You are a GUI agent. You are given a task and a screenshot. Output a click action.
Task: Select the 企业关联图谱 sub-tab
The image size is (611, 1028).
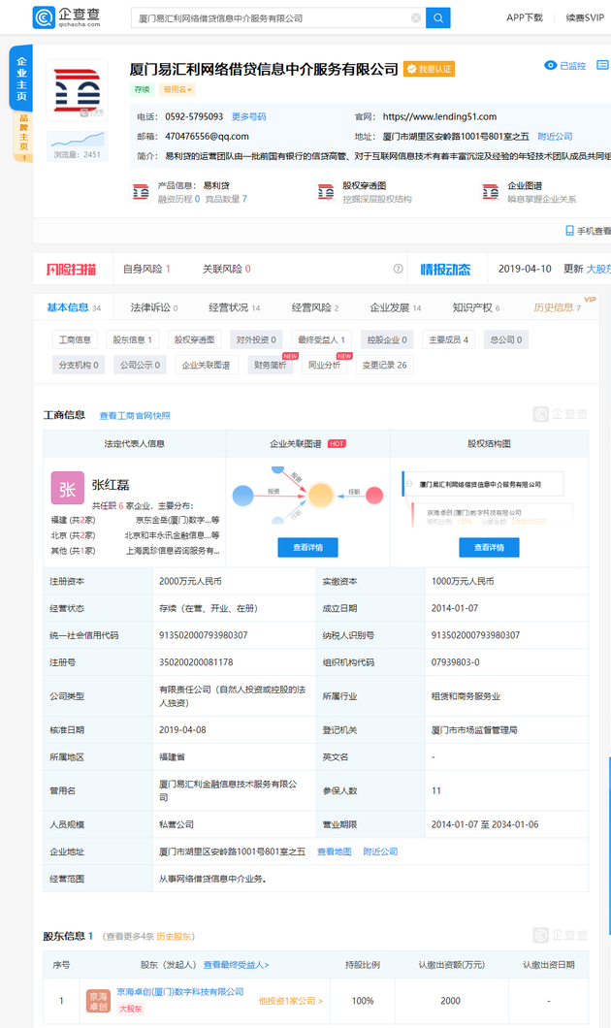coord(206,366)
